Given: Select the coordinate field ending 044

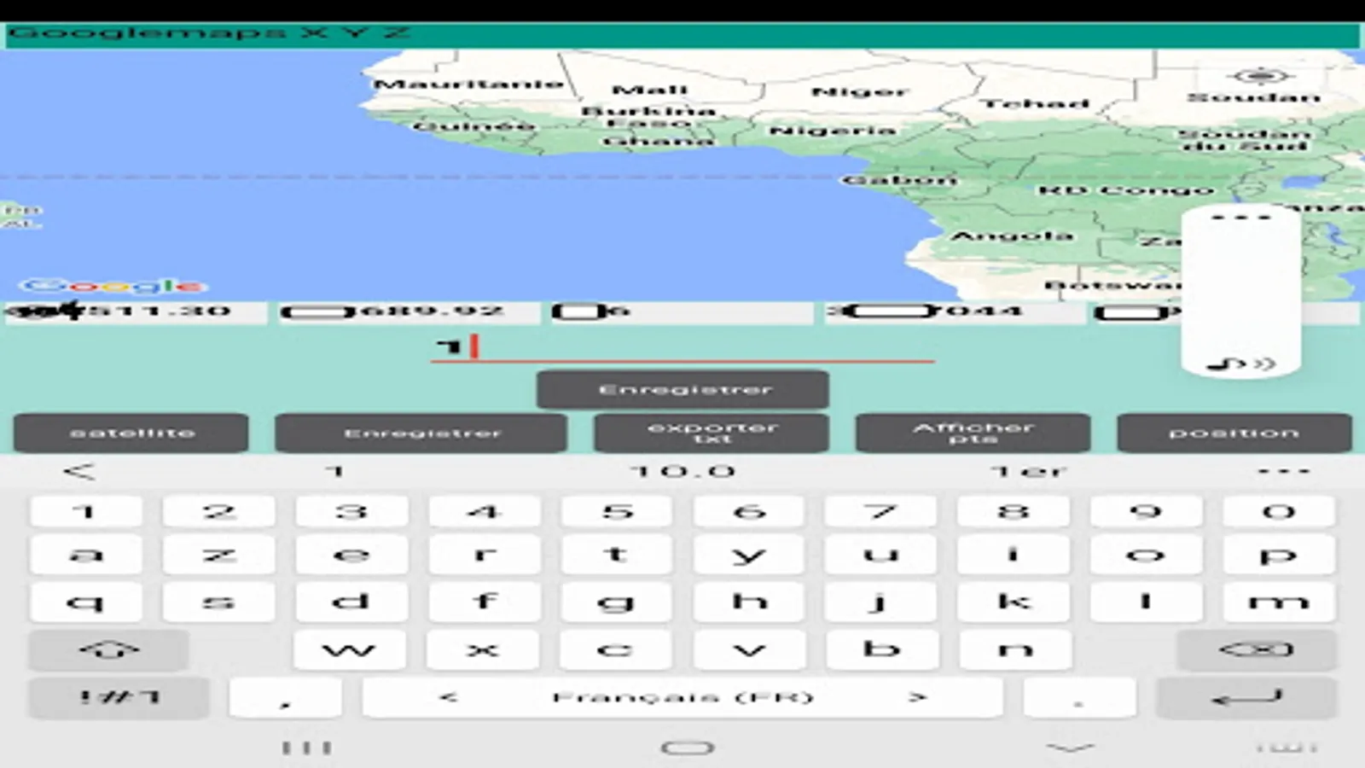Looking at the screenshot, I should click(955, 312).
